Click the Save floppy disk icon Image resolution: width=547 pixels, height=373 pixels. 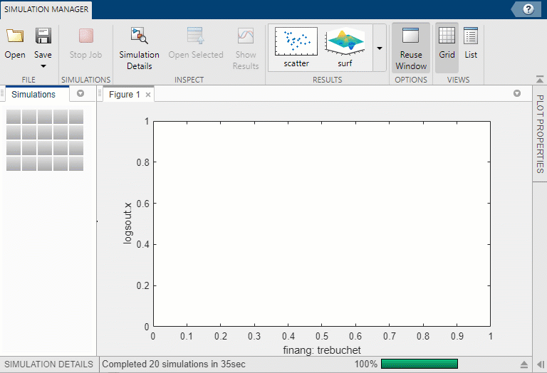pos(43,36)
